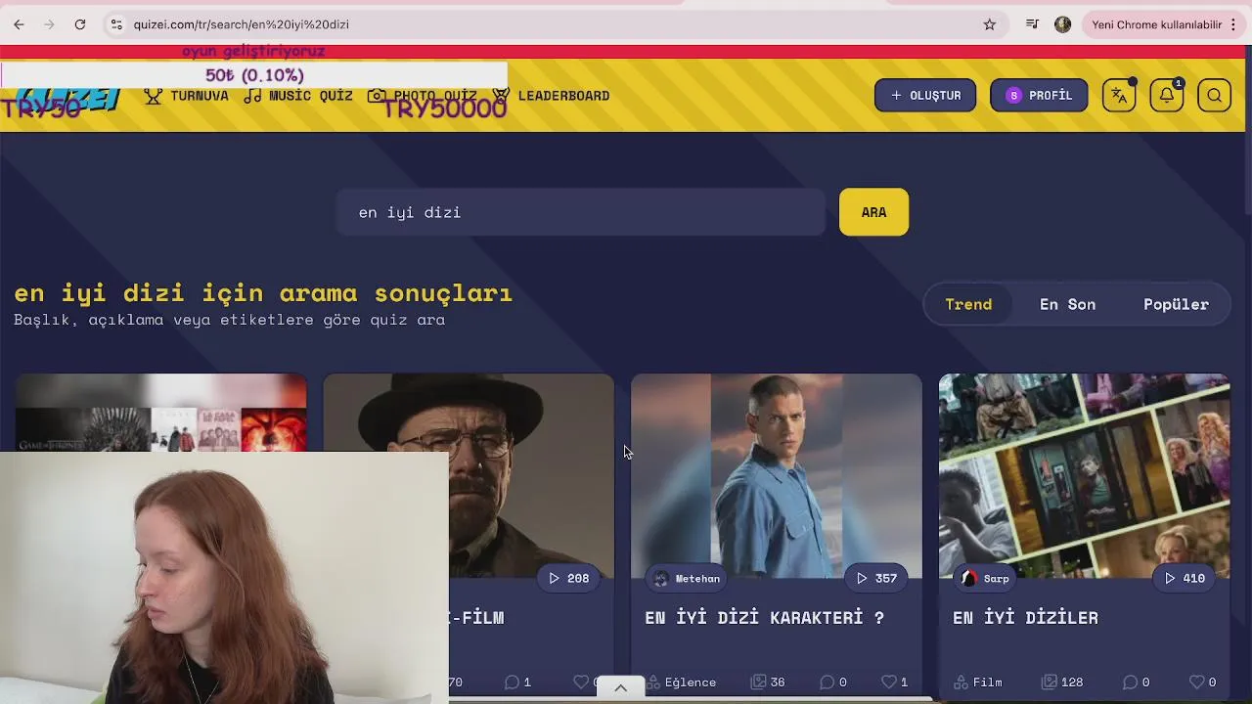Open the header search magnifier icon
This screenshot has height=704, width=1252.
click(1214, 95)
